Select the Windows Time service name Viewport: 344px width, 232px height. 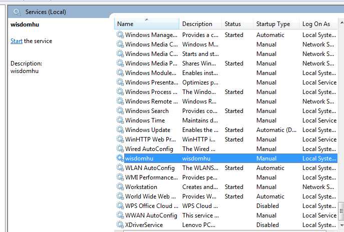[145, 120]
